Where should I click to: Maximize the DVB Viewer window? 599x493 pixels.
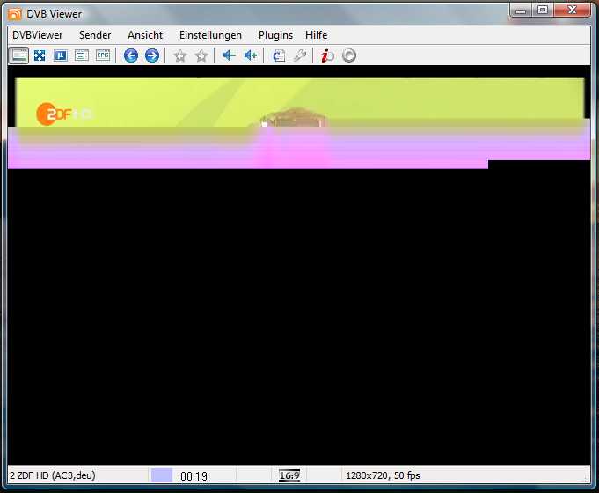(543, 11)
